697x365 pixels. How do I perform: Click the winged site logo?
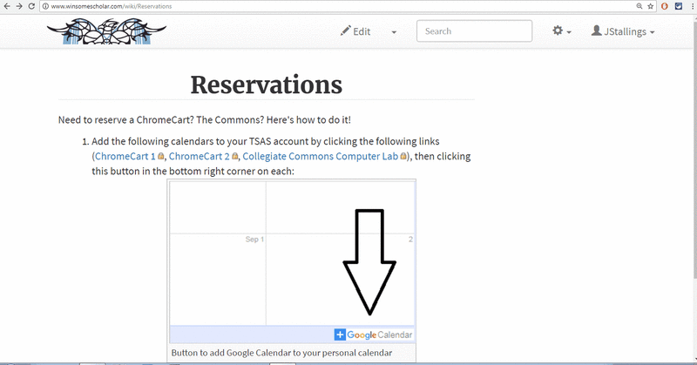[x=106, y=31]
